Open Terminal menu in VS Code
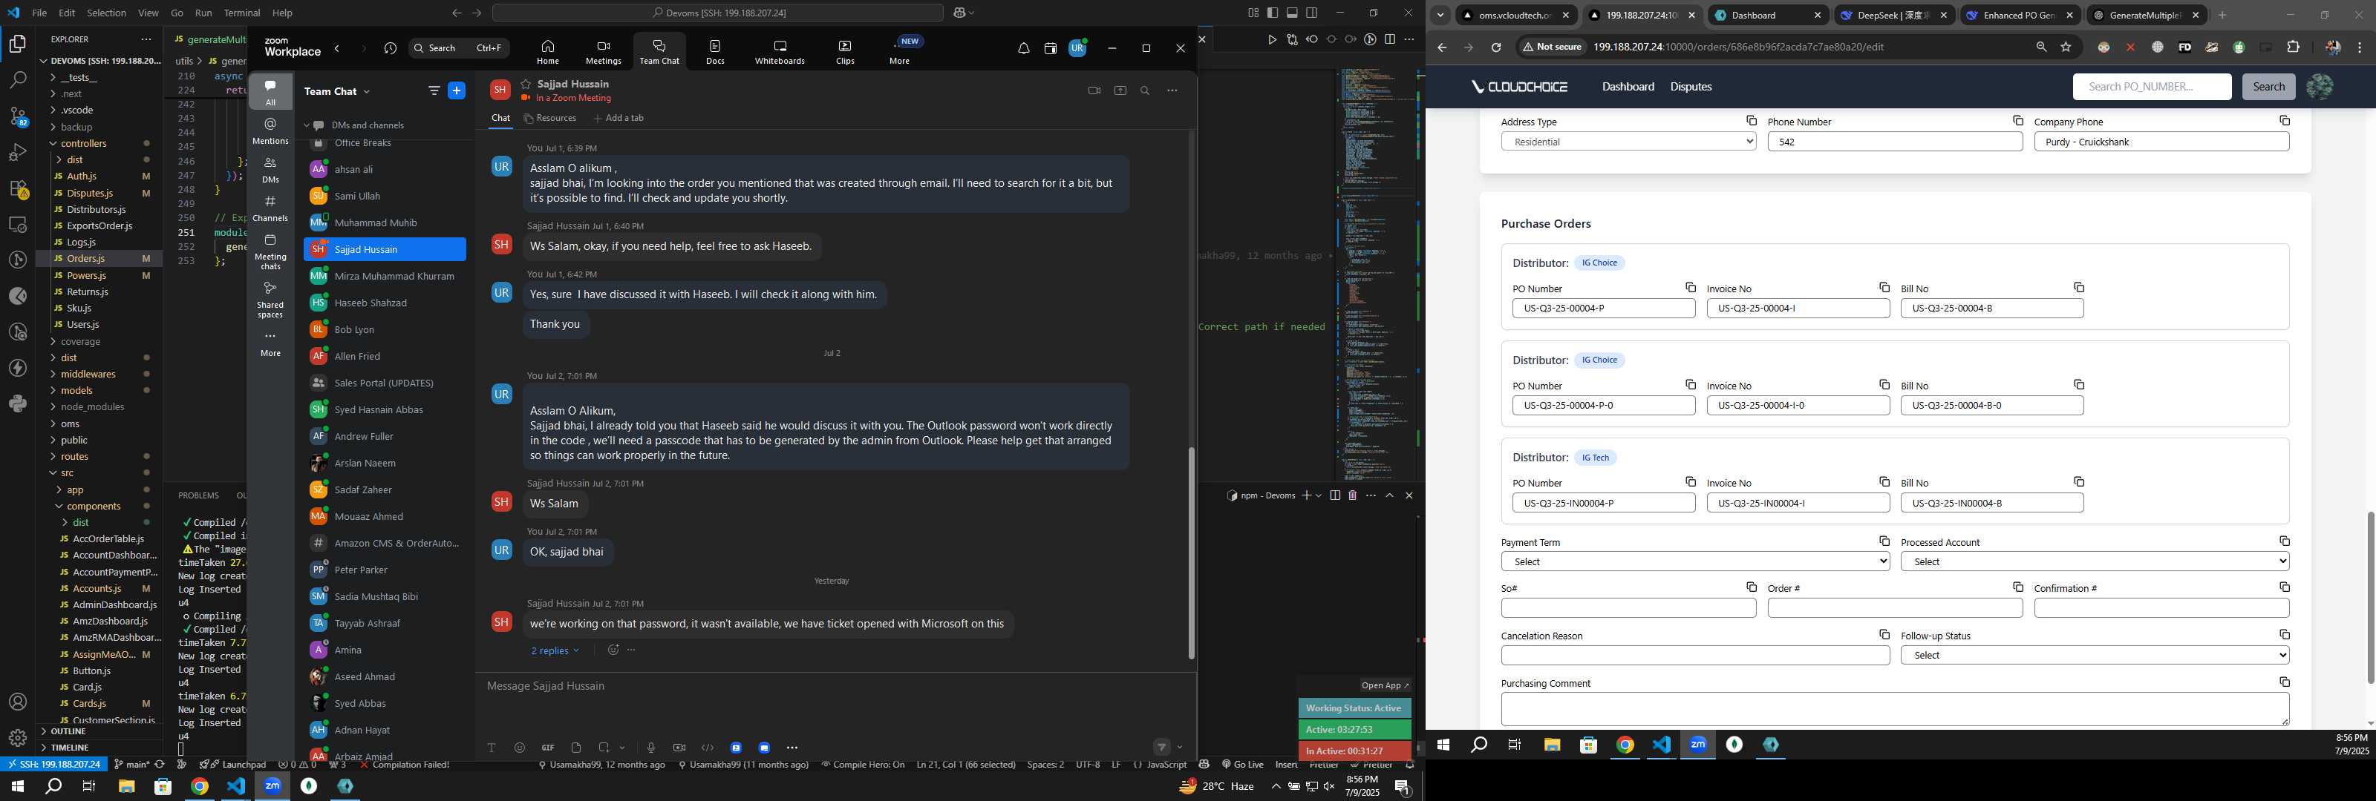The height and width of the screenshot is (801, 2376). coord(241,13)
